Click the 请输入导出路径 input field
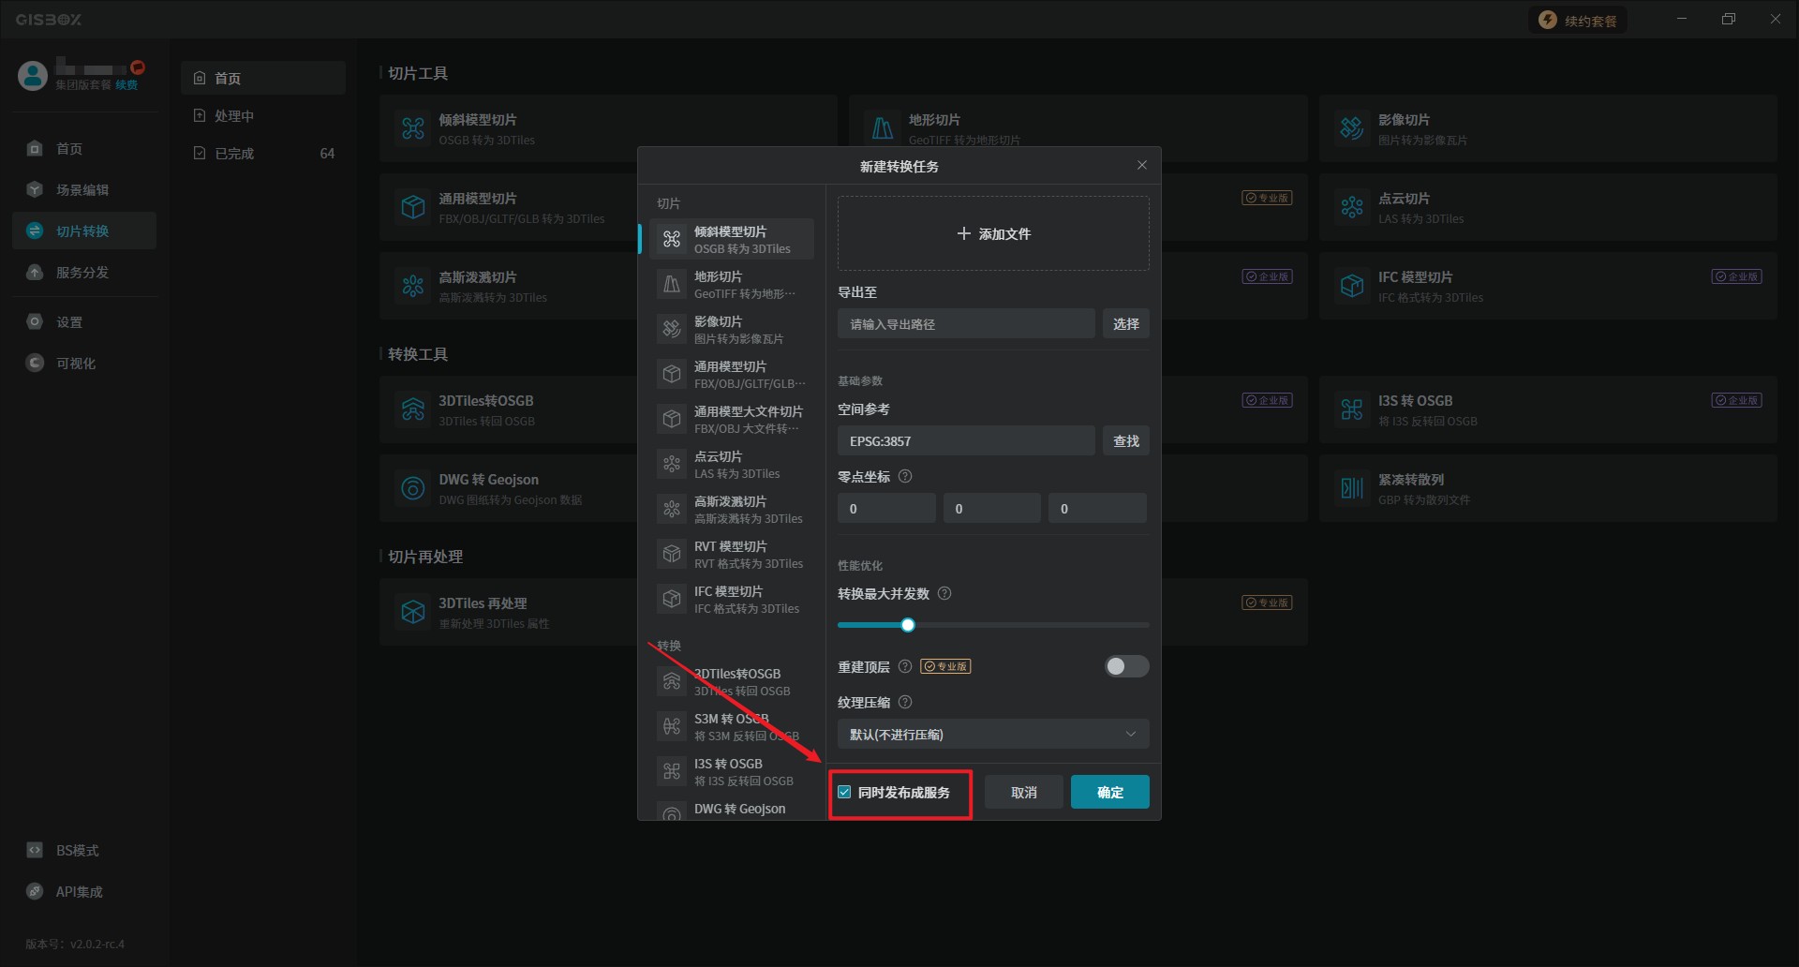The height and width of the screenshot is (967, 1799). (965, 324)
